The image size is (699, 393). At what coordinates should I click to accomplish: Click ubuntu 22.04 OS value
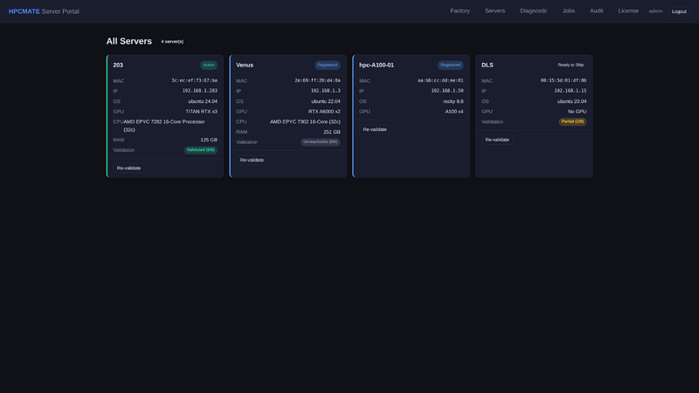pos(325,101)
